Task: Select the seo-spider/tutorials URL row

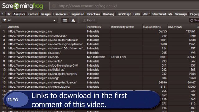Action: pyautogui.click(x=43, y=40)
